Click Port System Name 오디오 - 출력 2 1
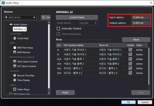This screenshot has width=154, height=106. click(73, 68)
